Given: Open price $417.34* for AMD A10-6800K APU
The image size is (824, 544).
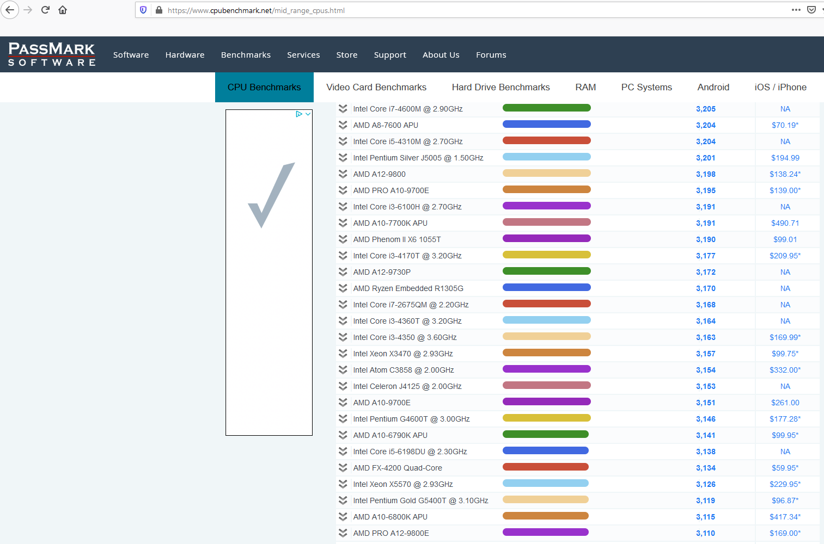Looking at the screenshot, I should tap(785, 517).
